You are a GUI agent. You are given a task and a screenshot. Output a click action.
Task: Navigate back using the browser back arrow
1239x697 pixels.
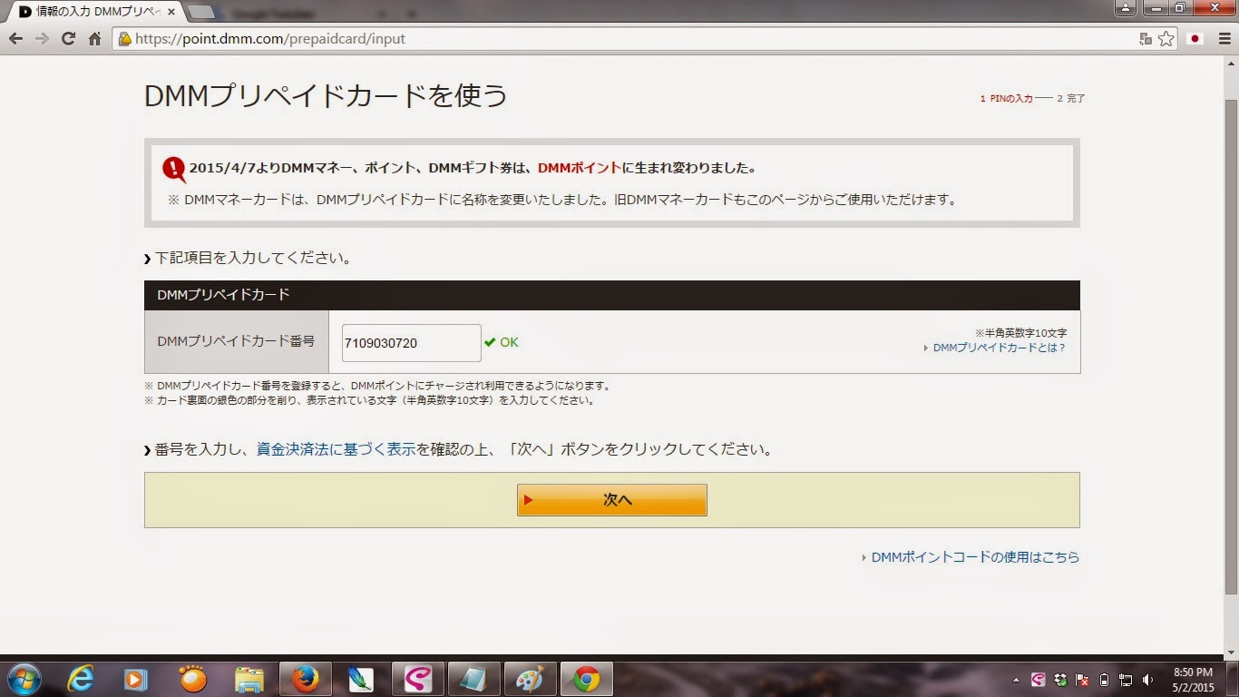pyautogui.click(x=15, y=39)
